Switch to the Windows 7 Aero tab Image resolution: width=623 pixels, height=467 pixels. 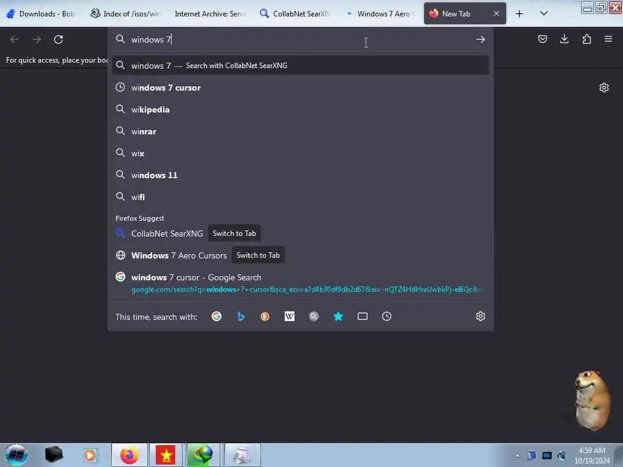click(378, 14)
